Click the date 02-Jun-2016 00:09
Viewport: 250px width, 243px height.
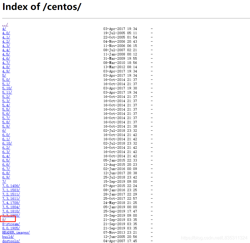(x=120, y=169)
